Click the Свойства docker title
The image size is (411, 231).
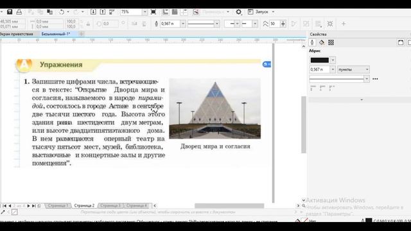[318, 34]
